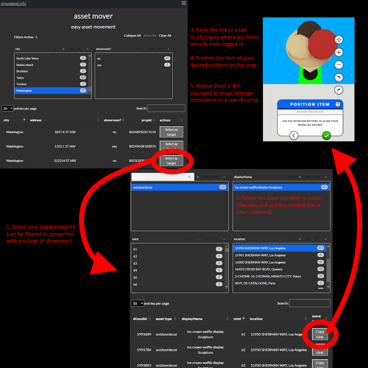Click the move/pan arrows icon beside the sculpture
This screenshot has width=368, height=368.
coord(339,40)
